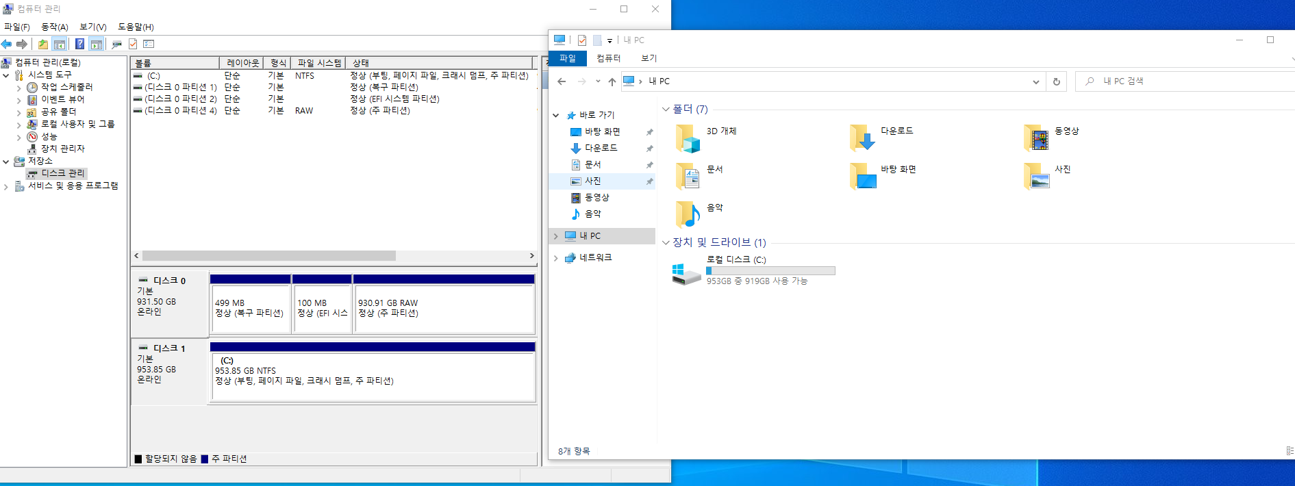Open Local Disk (C:) drive

[686, 272]
